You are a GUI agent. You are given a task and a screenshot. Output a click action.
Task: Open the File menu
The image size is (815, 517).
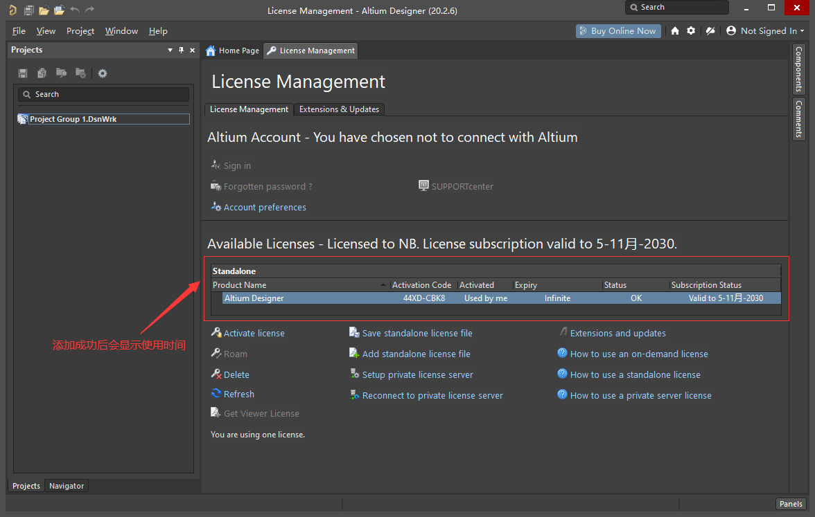point(19,31)
